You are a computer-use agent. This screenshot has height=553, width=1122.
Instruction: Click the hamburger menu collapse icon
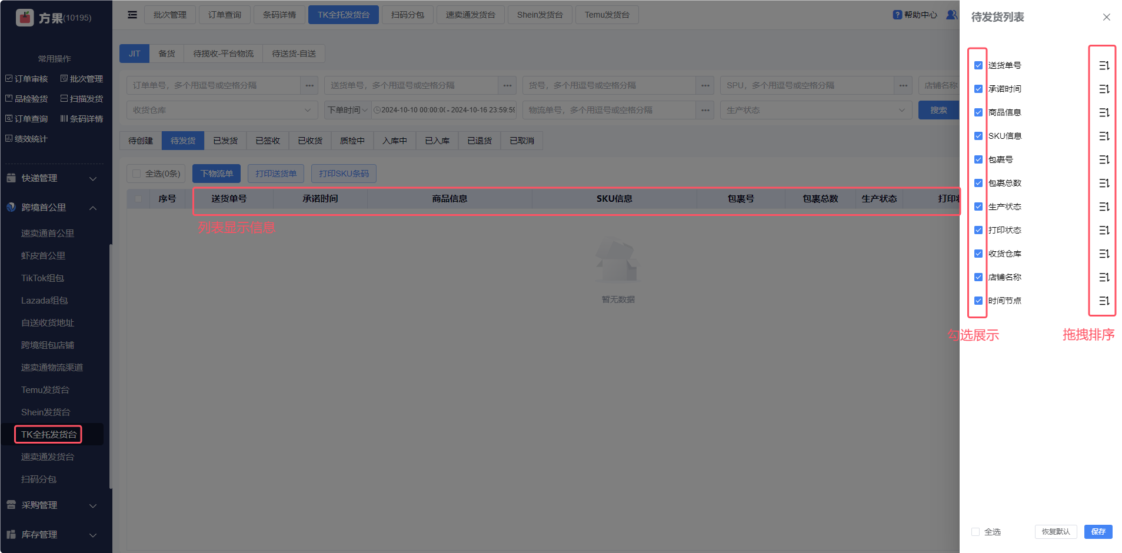click(x=132, y=15)
